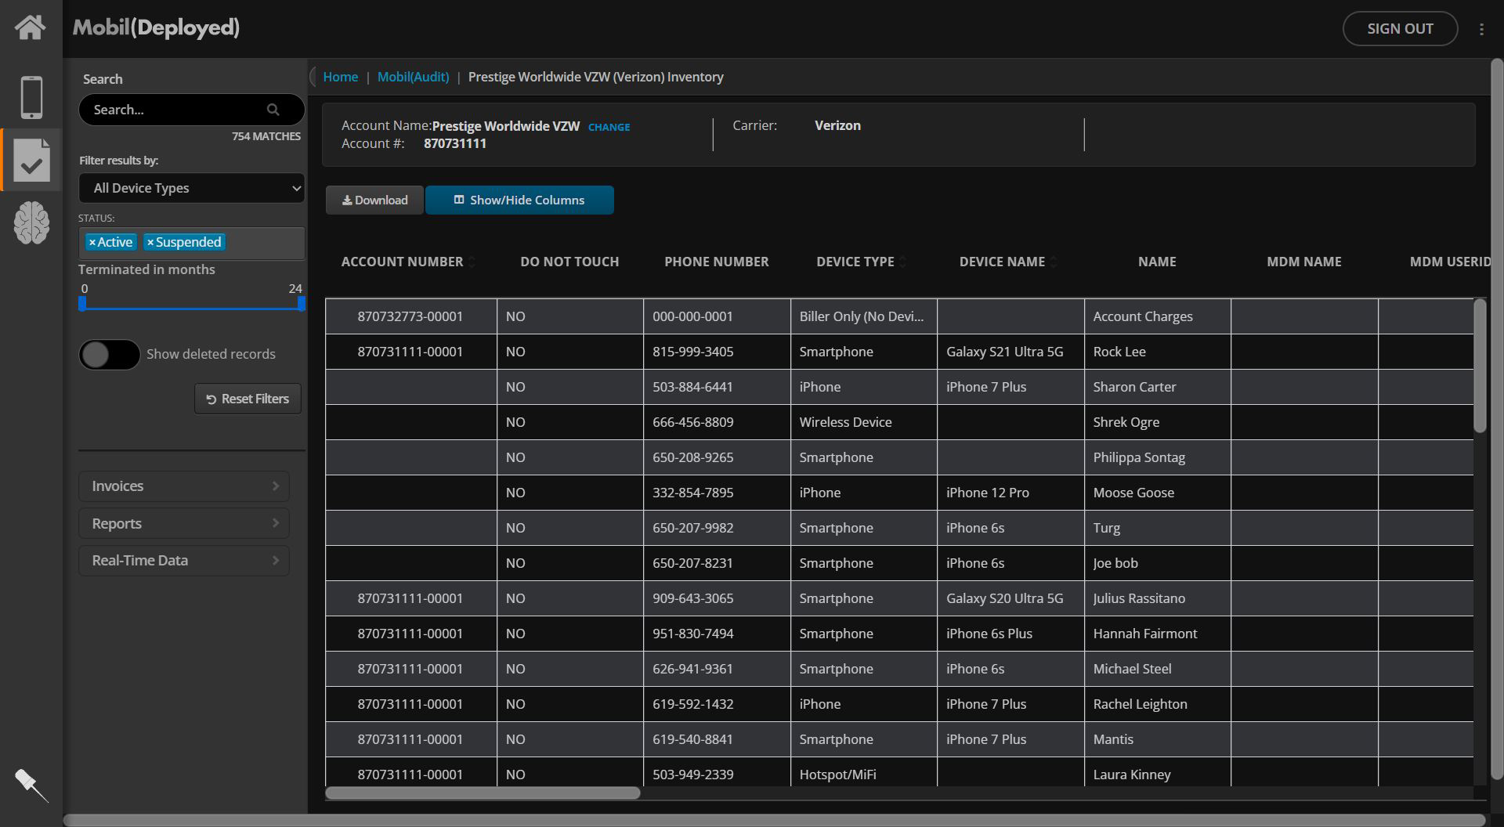Go to Mobil(Audit) breadcrumb
This screenshot has height=827, width=1504.
pyautogui.click(x=413, y=77)
